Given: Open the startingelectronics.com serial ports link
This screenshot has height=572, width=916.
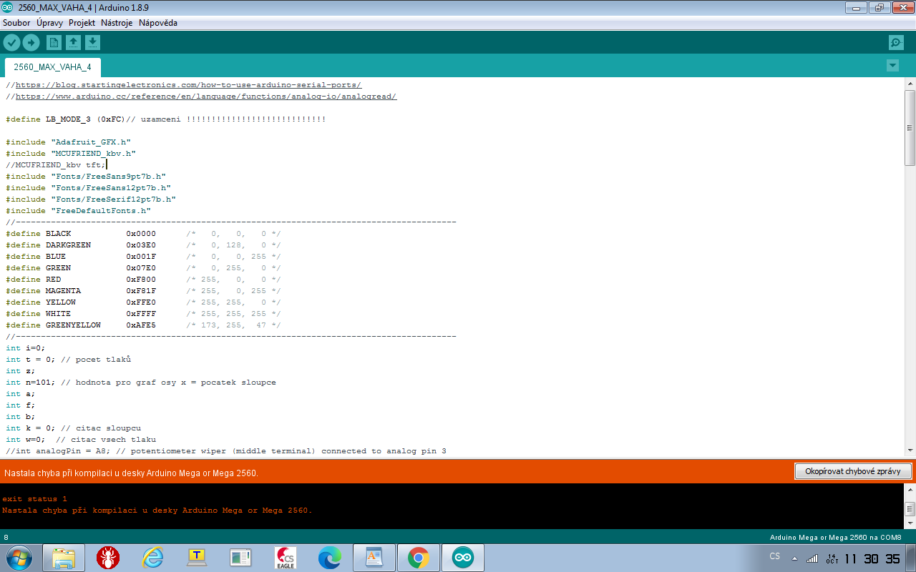Looking at the screenshot, I should (188, 85).
